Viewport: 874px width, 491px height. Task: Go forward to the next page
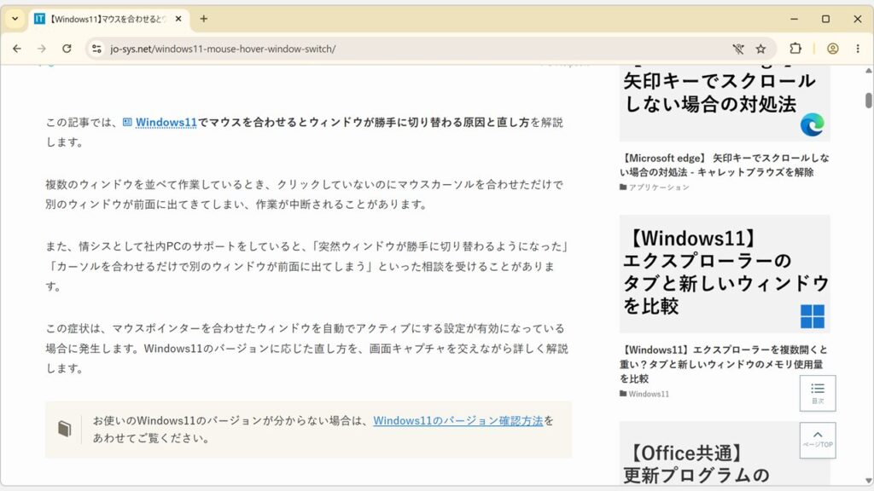pyautogui.click(x=42, y=49)
